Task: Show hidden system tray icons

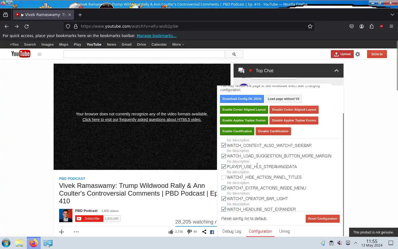Action: (356, 243)
